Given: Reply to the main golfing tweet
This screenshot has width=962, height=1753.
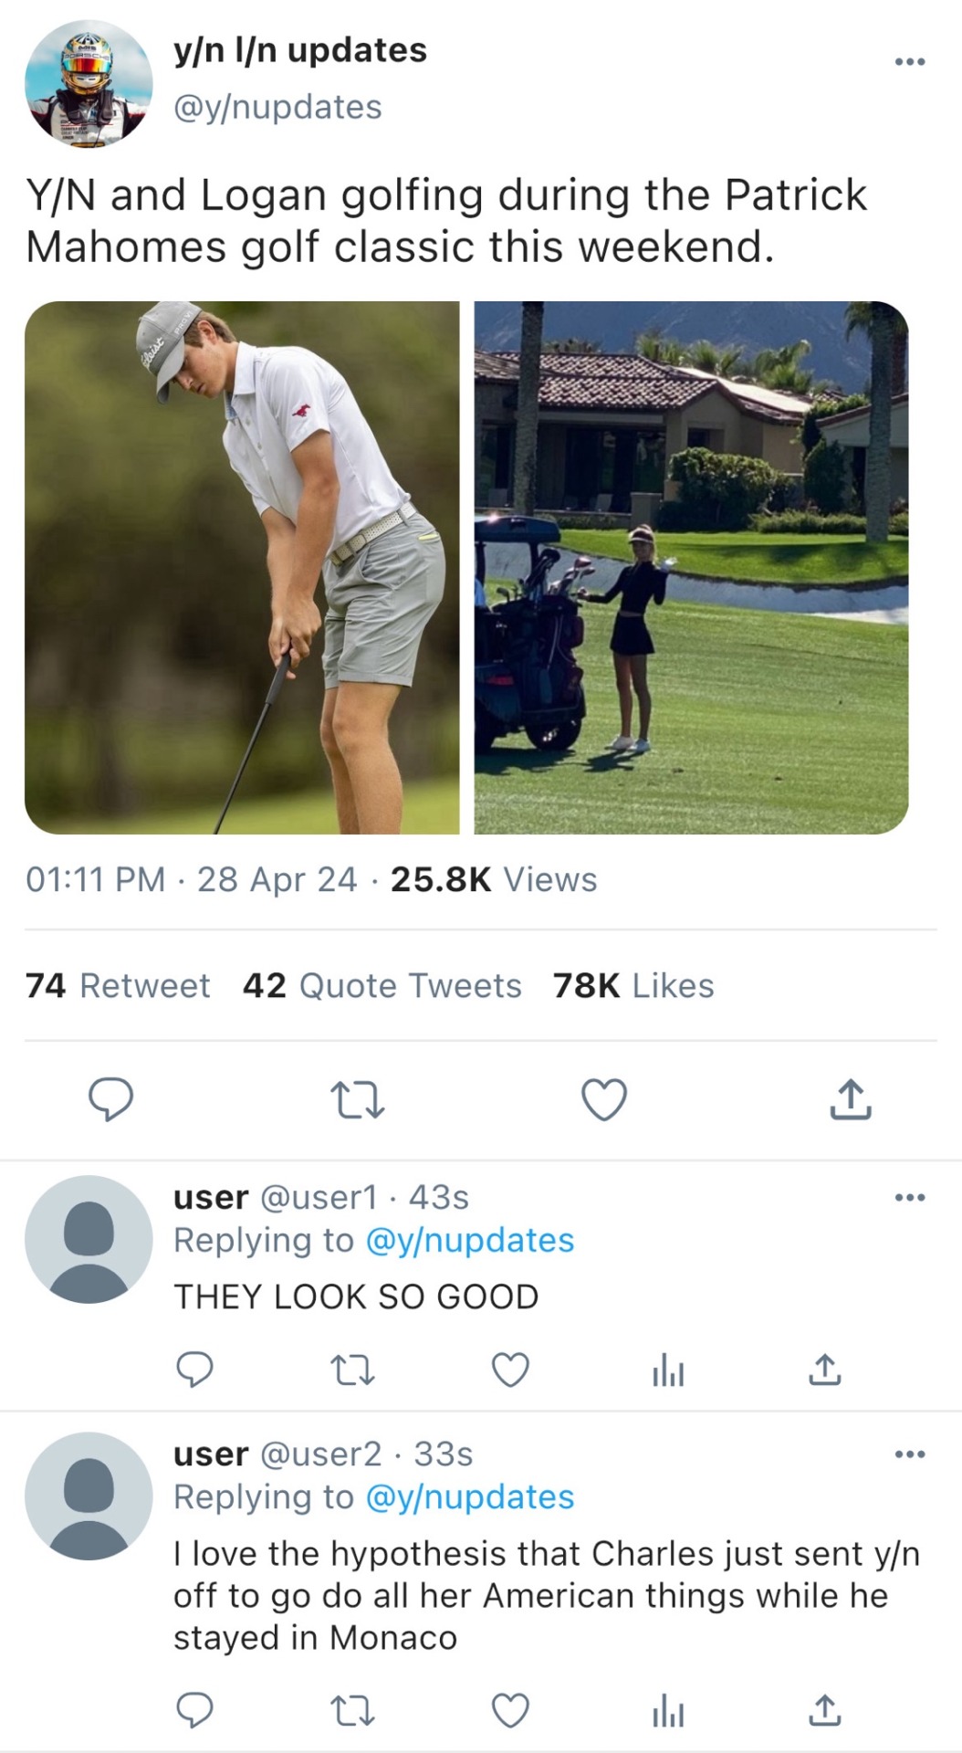Looking at the screenshot, I should pyautogui.click(x=110, y=1098).
